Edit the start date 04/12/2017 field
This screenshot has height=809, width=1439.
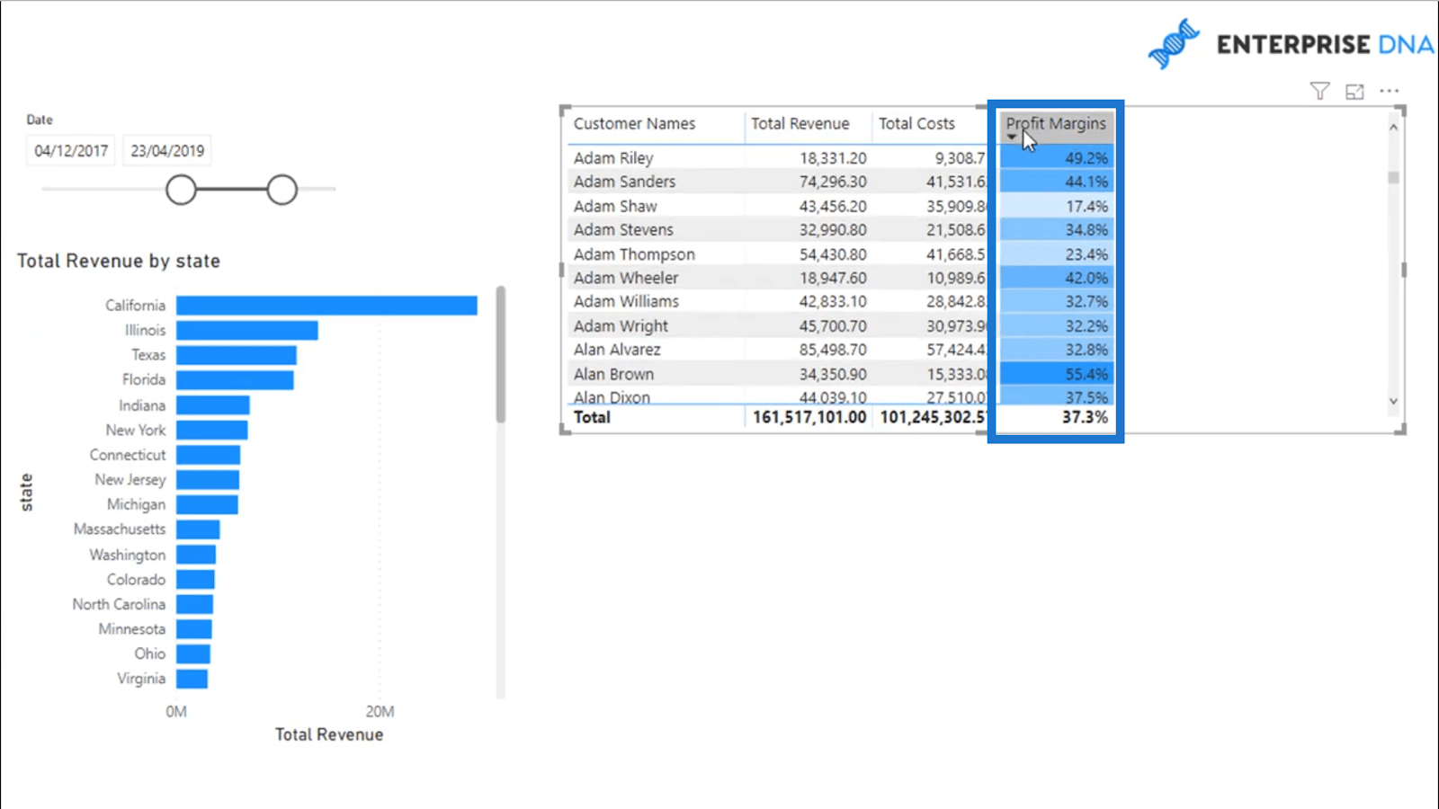(x=71, y=151)
